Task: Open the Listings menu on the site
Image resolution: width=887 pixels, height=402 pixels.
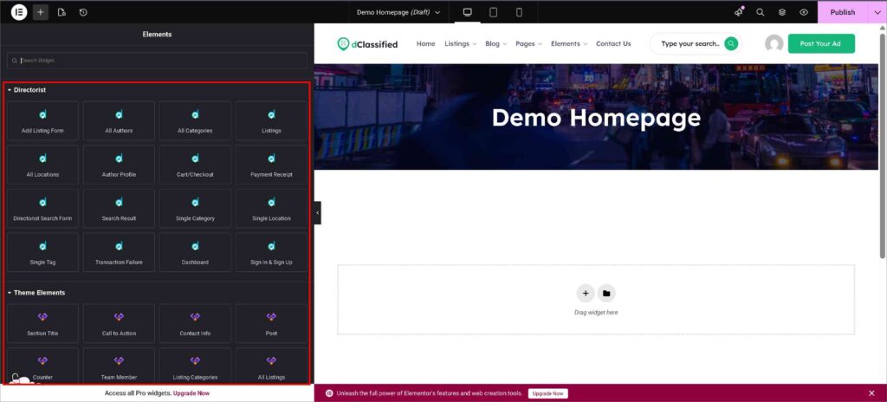Action: tap(459, 43)
